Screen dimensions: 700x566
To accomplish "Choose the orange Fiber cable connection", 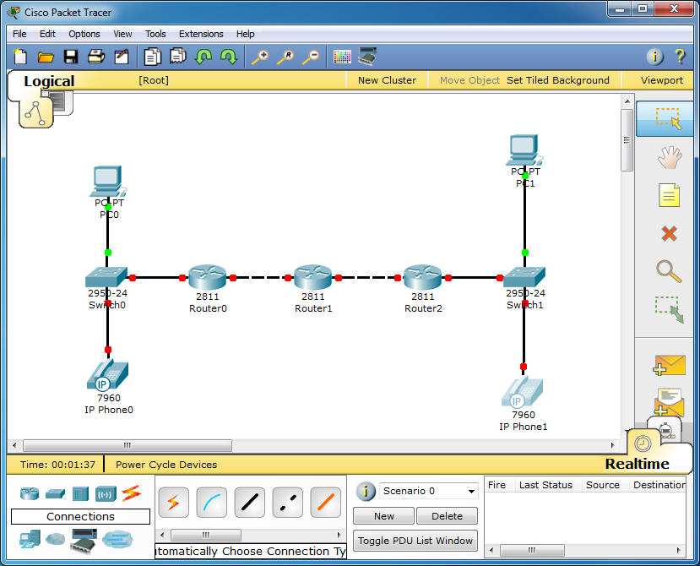I will (x=325, y=503).
